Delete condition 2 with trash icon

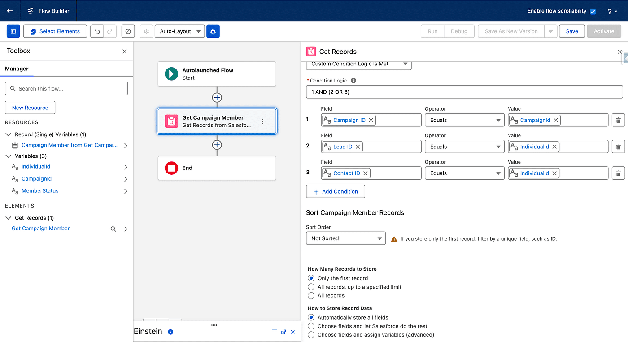pyautogui.click(x=618, y=147)
